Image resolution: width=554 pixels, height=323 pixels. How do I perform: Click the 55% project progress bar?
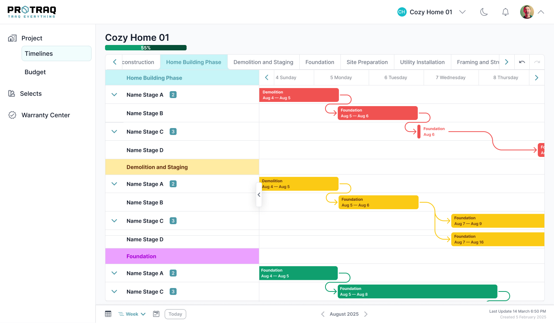tap(146, 48)
